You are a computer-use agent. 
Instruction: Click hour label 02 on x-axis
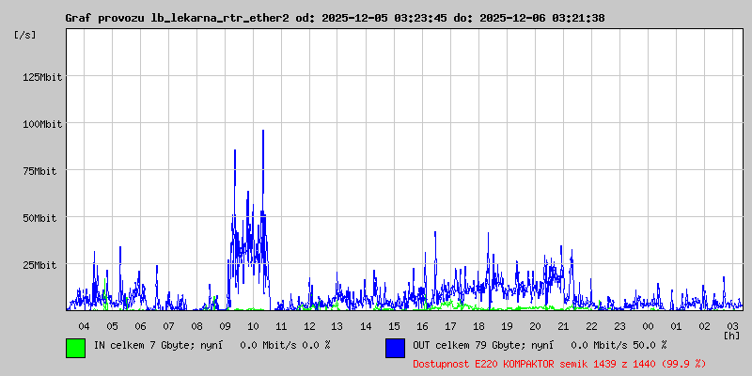pos(704,326)
